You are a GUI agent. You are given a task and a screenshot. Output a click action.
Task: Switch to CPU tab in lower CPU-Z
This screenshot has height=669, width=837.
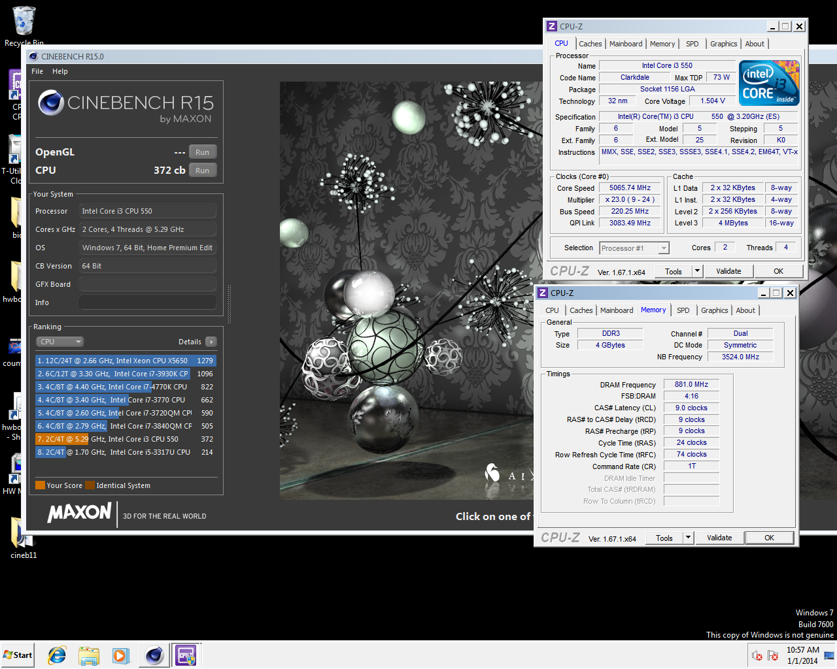click(x=552, y=310)
